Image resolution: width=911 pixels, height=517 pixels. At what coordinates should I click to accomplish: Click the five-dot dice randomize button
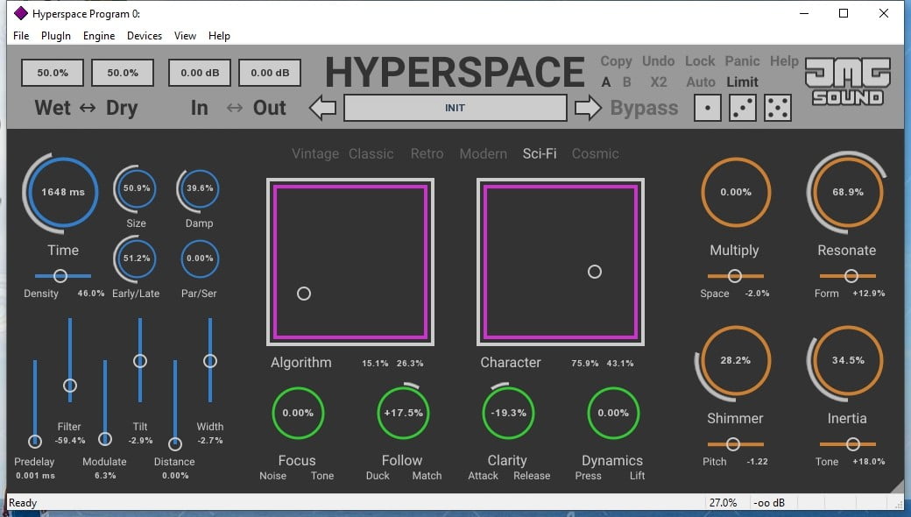(x=778, y=108)
